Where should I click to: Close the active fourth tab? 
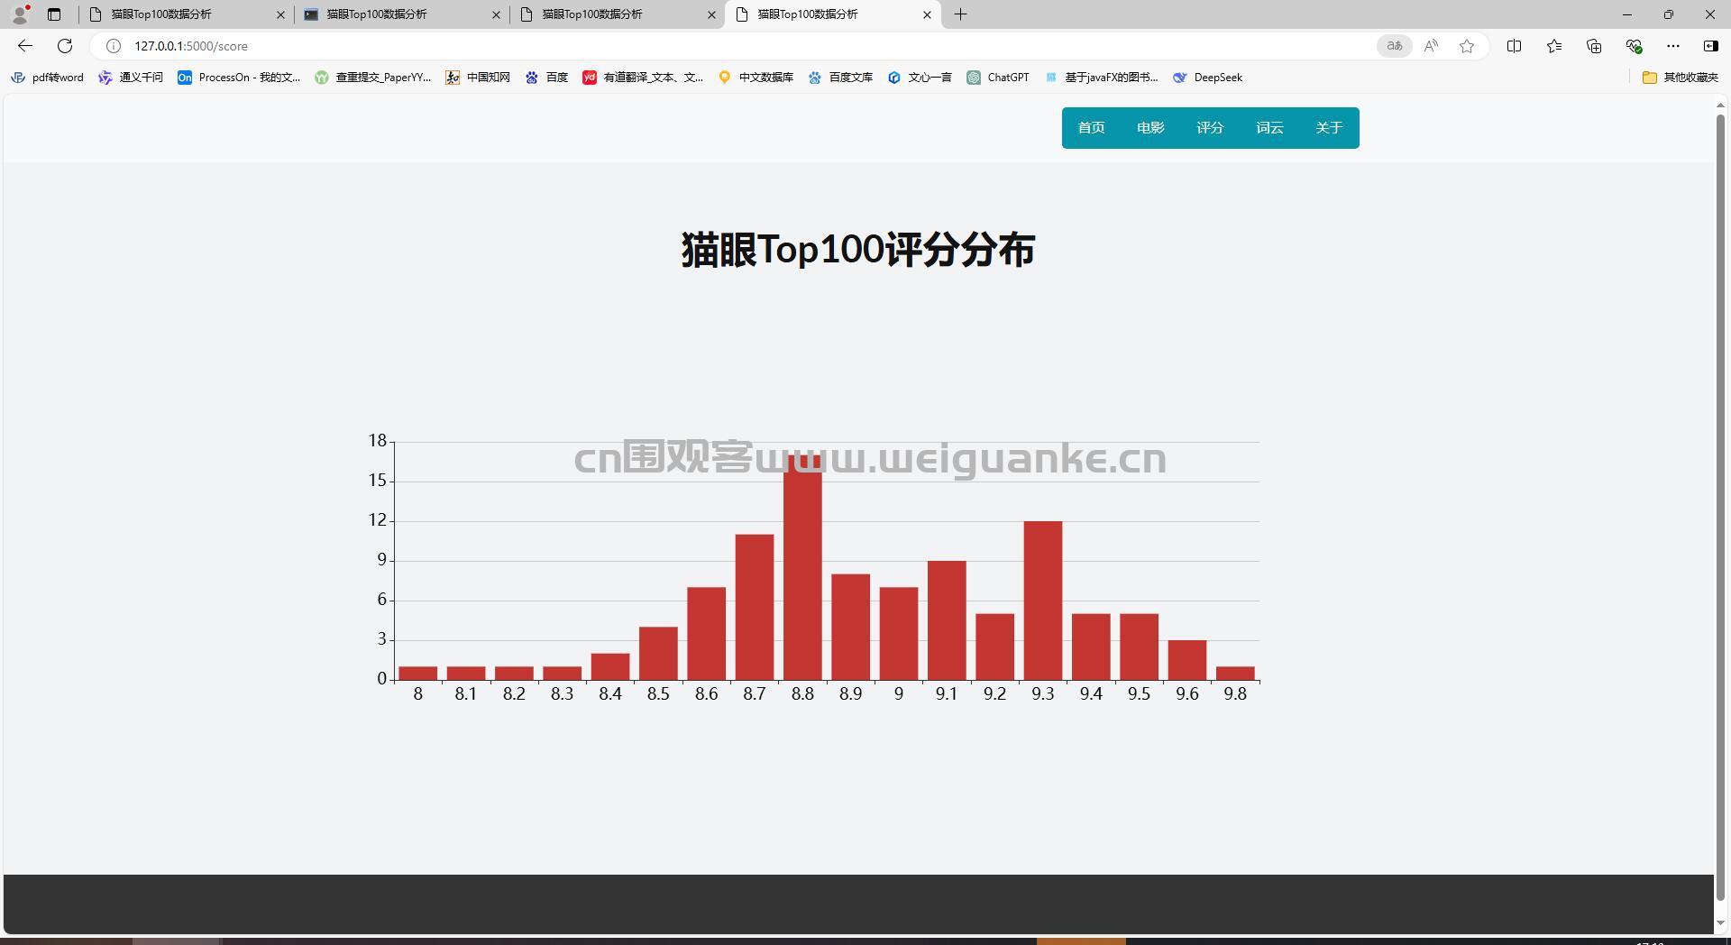pyautogui.click(x=927, y=14)
